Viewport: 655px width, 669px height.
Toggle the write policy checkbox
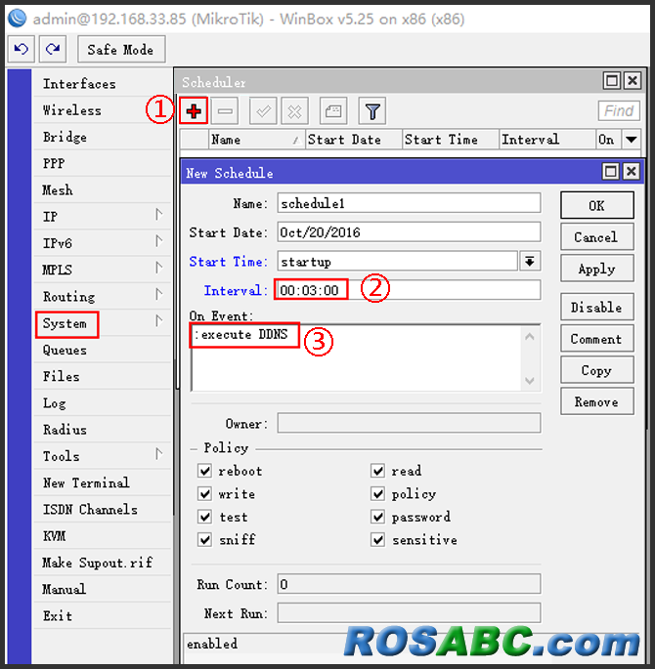205,493
